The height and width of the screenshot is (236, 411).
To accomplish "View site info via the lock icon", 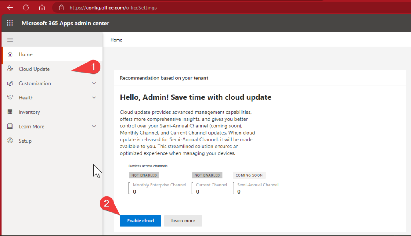I will (61, 8).
